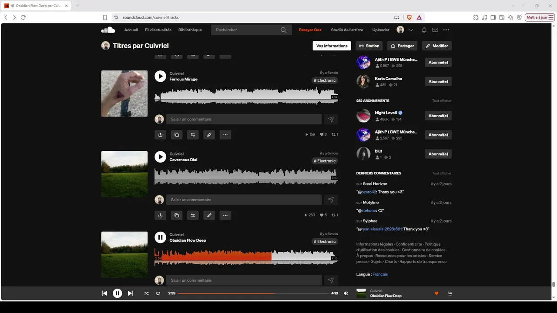Pause playback from the bottom player bar

(117, 293)
